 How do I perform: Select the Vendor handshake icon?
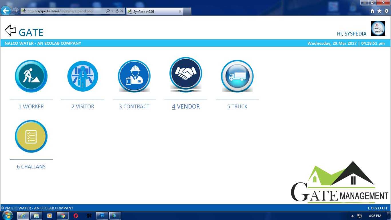tap(186, 74)
